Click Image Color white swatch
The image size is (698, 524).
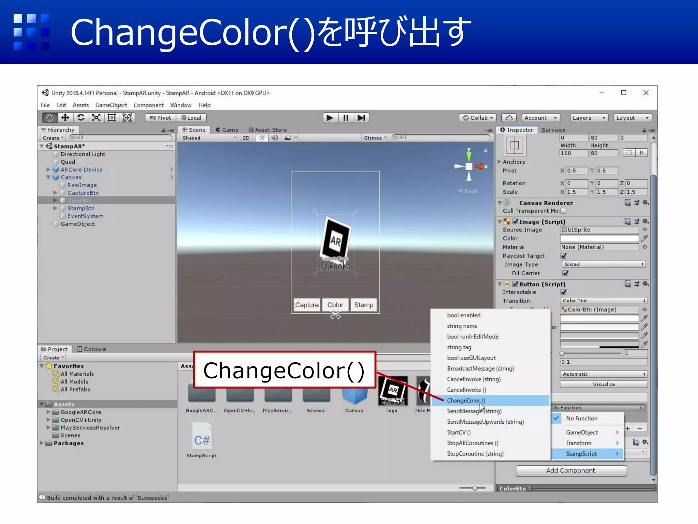(x=599, y=238)
